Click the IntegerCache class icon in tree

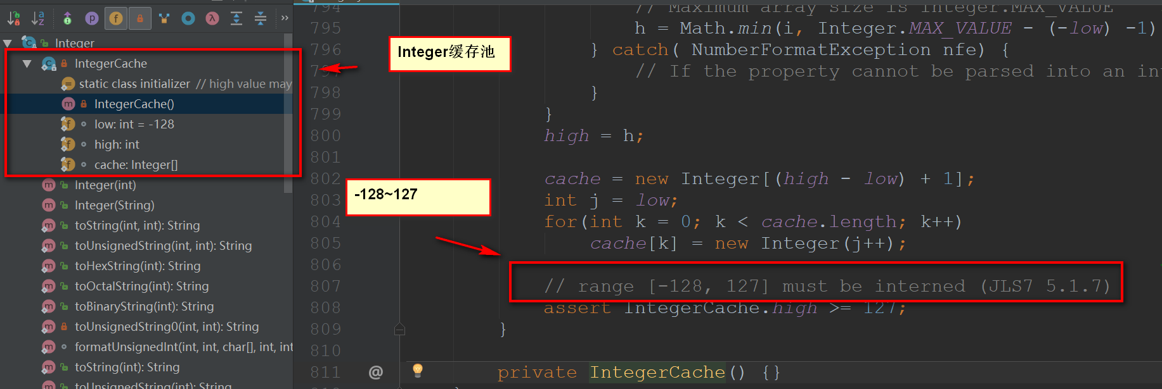pos(49,63)
